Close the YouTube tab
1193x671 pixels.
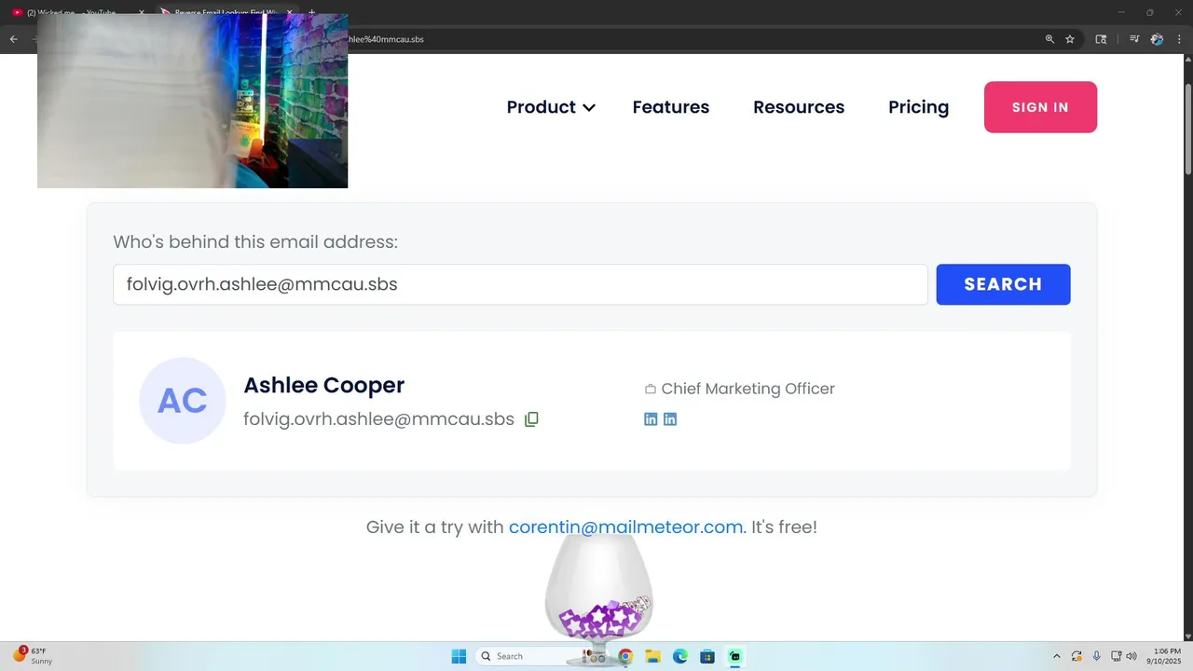coord(141,12)
